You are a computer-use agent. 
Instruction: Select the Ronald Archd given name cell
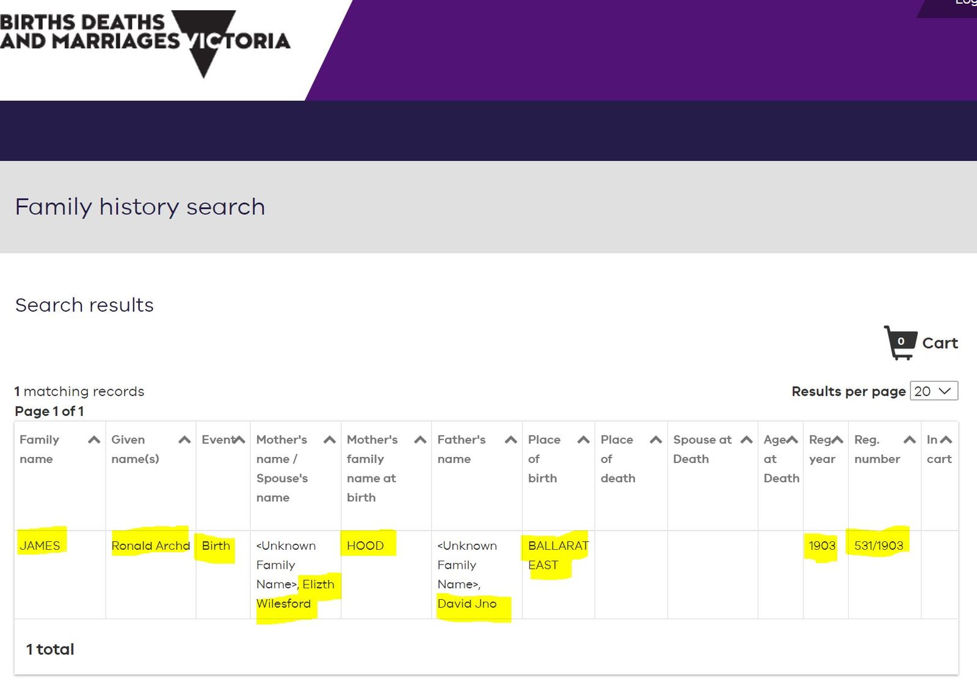coord(150,546)
